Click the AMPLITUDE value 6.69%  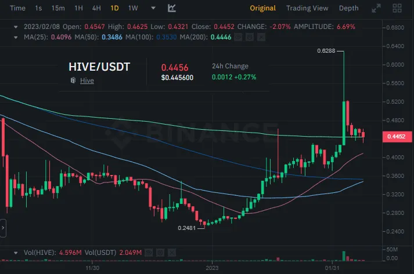coord(346,27)
